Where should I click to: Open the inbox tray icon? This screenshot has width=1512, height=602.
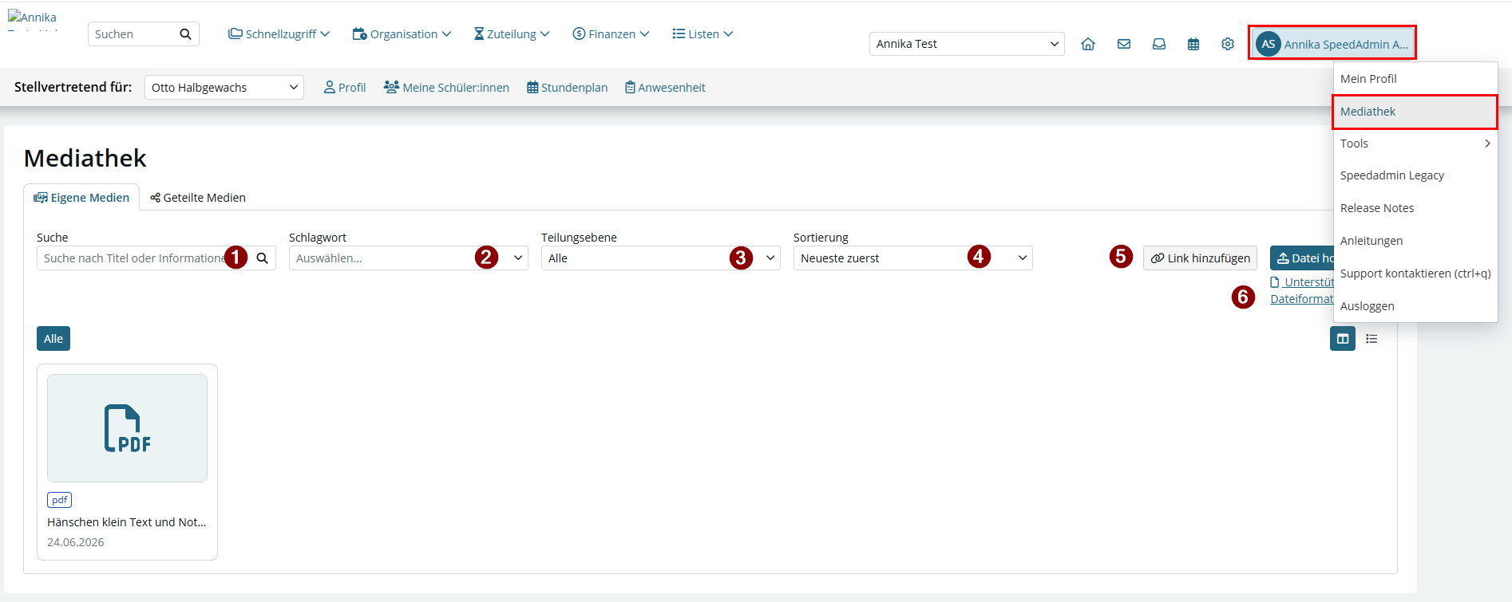point(1158,44)
